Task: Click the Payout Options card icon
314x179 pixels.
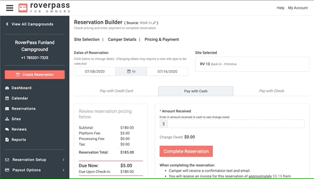Action: (x=7, y=170)
